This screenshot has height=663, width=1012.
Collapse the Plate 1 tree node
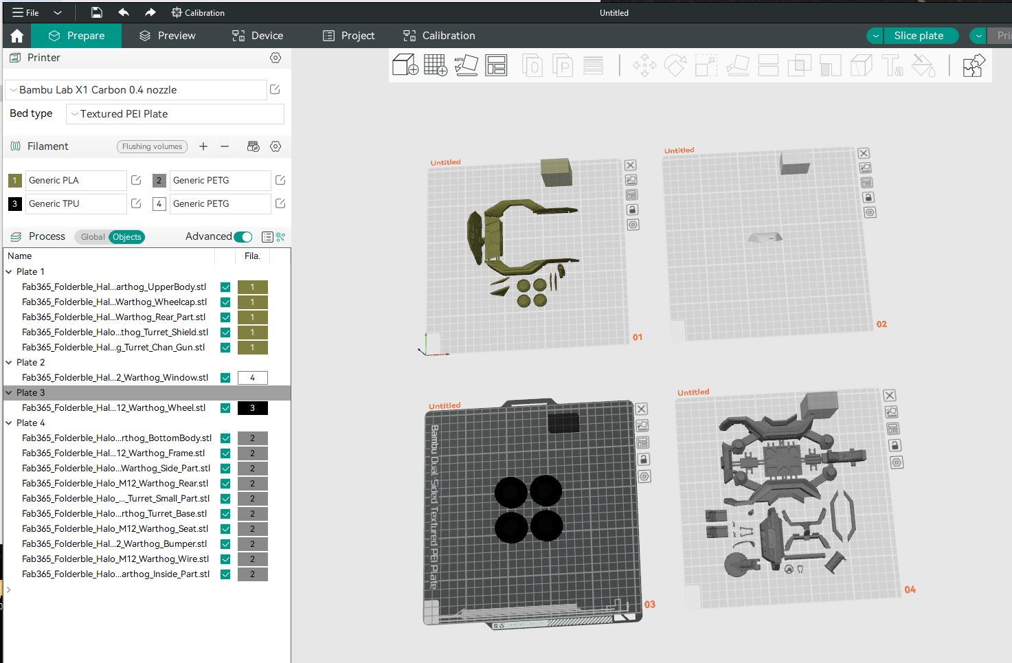tap(9, 272)
